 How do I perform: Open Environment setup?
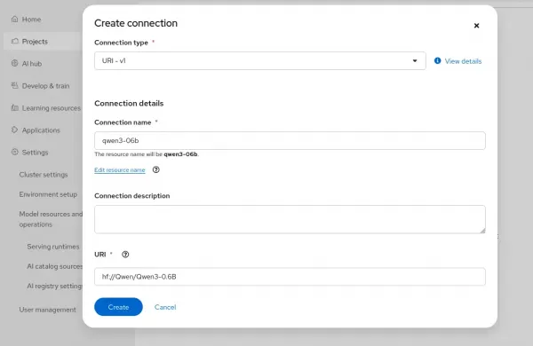pyautogui.click(x=48, y=194)
